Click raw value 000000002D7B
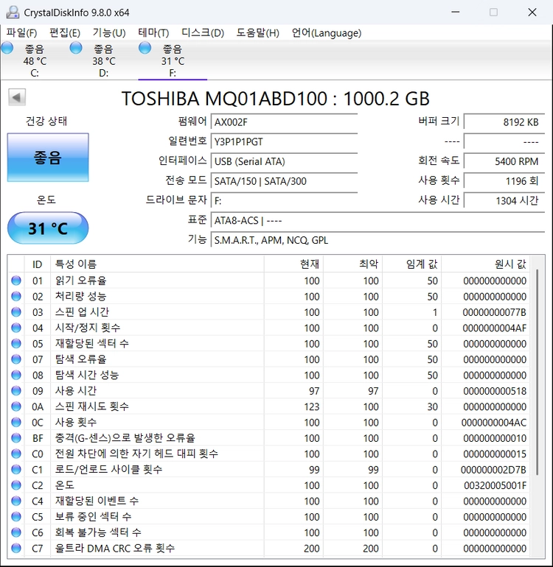The image size is (553, 567). (493, 470)
